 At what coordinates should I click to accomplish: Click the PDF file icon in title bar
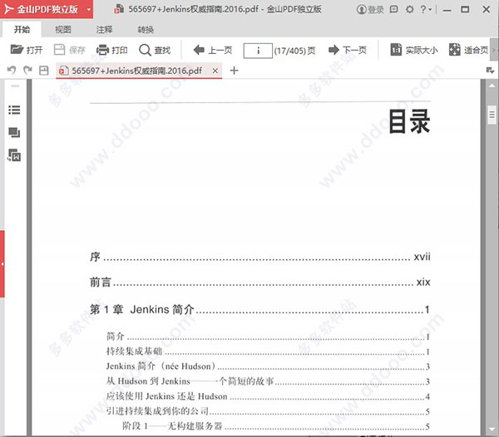point(119,9)
